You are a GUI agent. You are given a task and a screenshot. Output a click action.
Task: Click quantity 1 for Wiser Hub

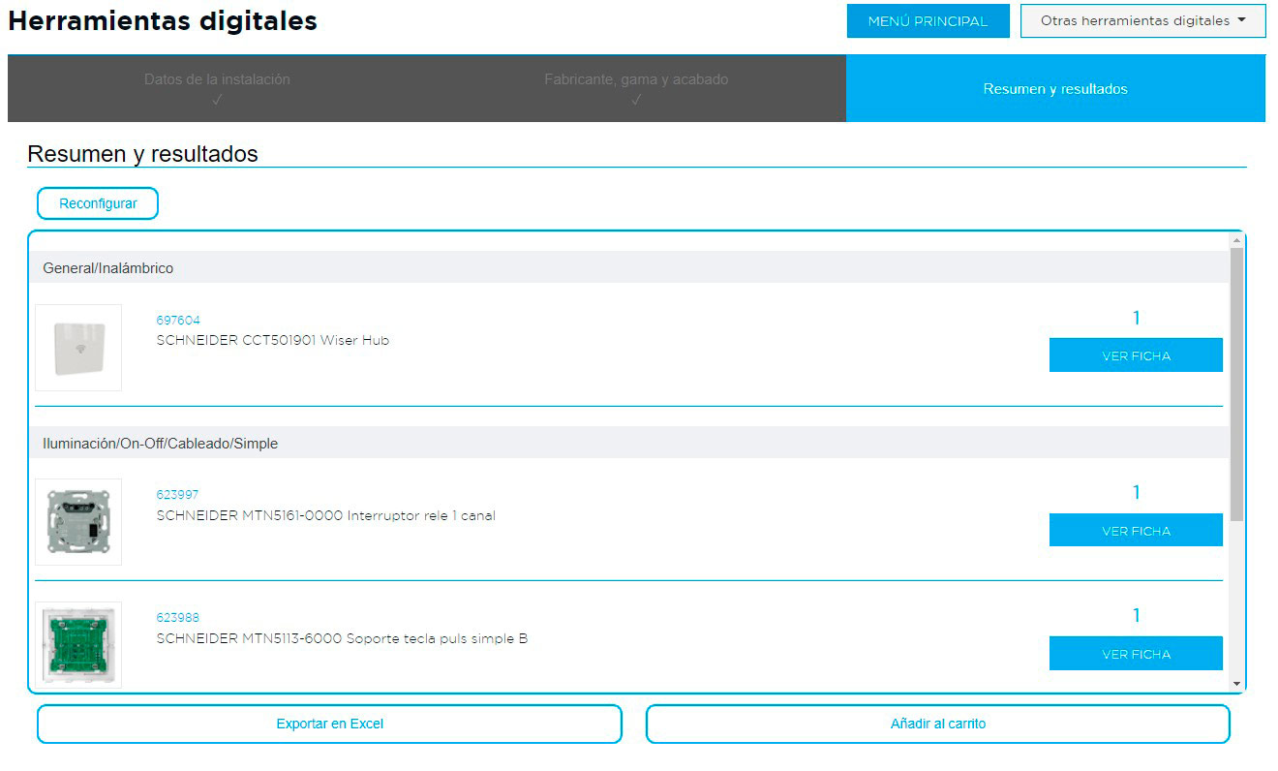pyautogui.click(x=1137, y=318)
